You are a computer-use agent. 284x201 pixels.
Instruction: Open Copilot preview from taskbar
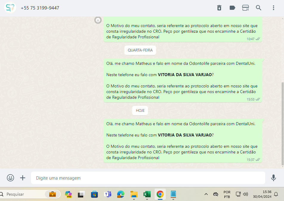(x=68, y=194)
